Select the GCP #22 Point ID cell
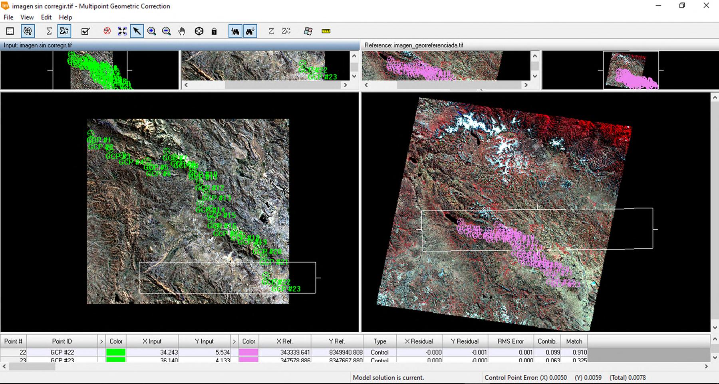The width and height of the screenshot is (719, 384). [x=62, y=352]
